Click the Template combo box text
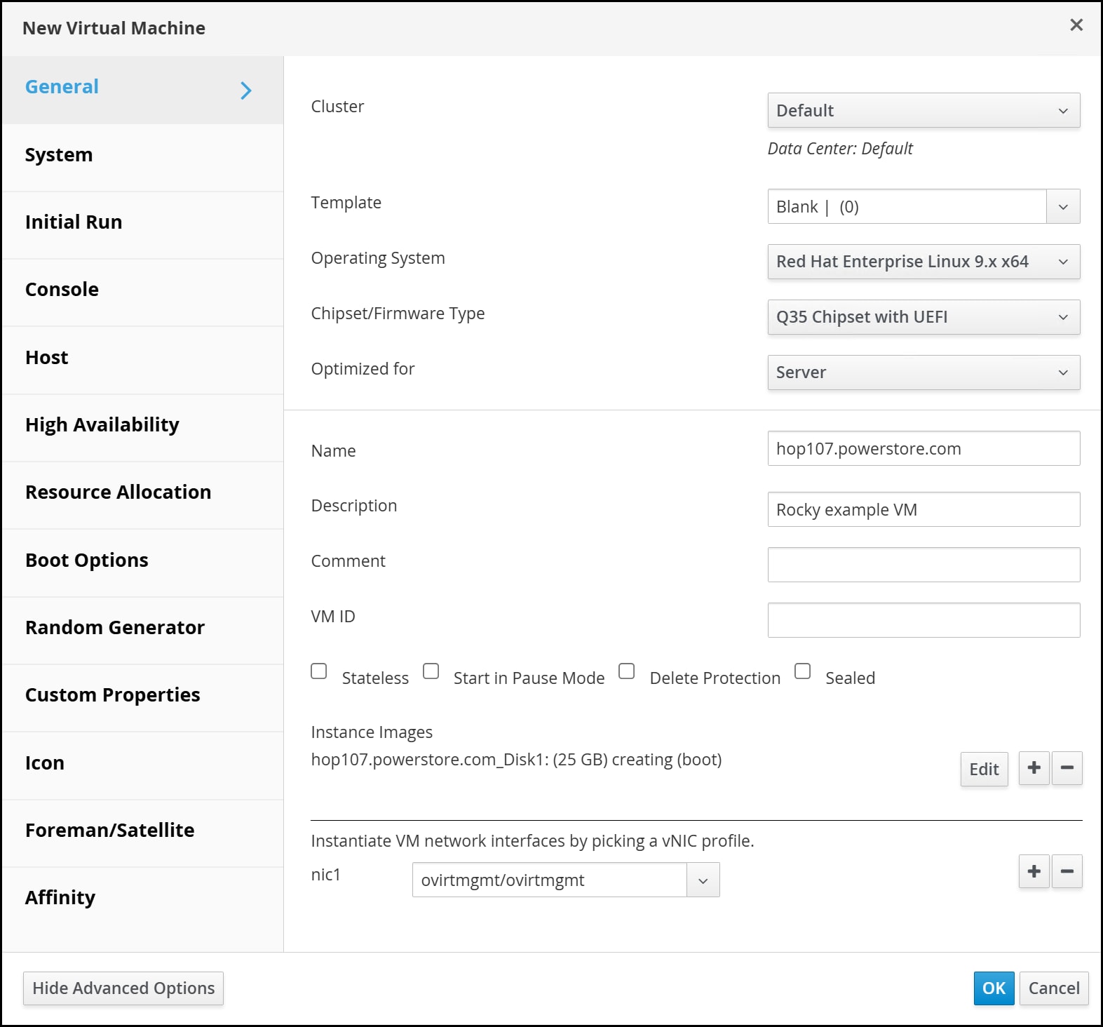The height and width of the screenshot is (1027, 1103). coord(907,207)
